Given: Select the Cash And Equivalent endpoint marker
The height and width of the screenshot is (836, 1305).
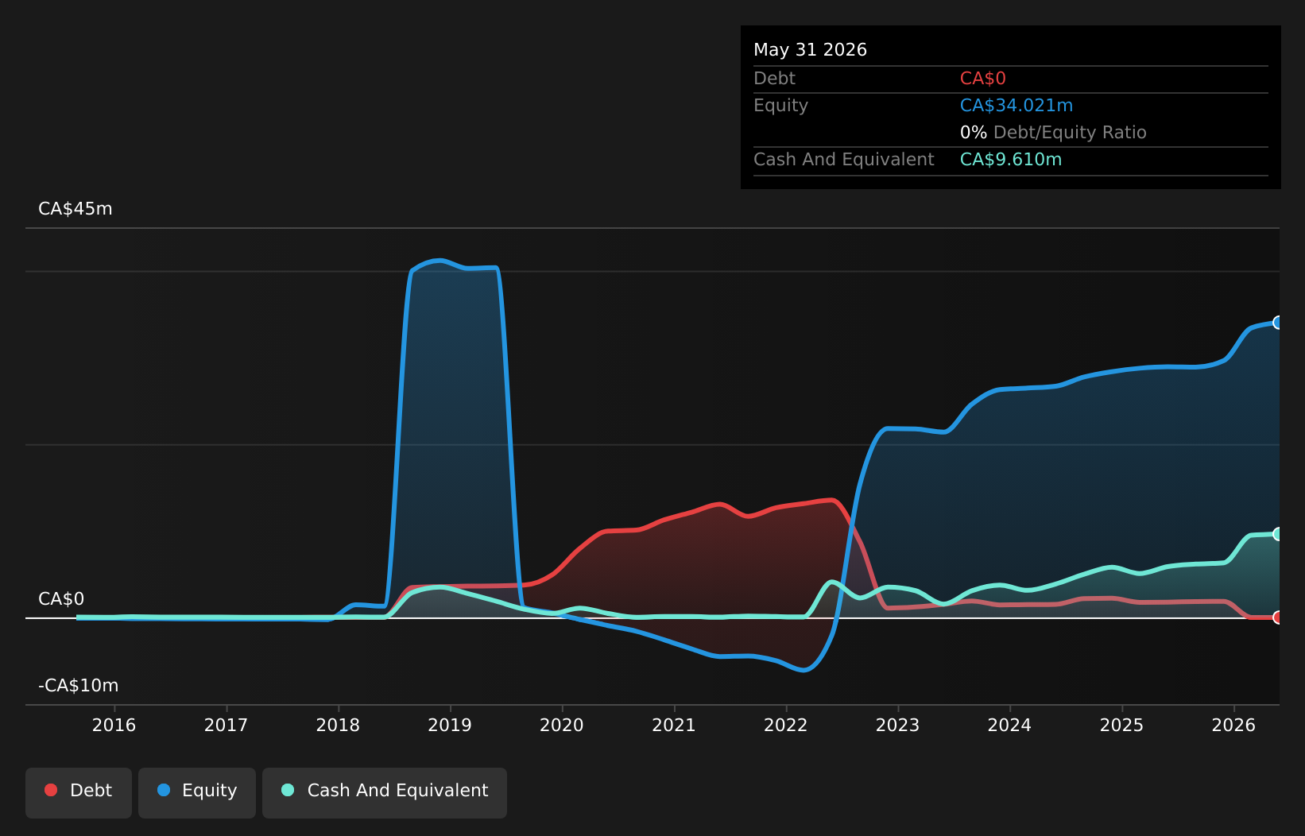Looking at the screenshot, I should (1278, 534).
